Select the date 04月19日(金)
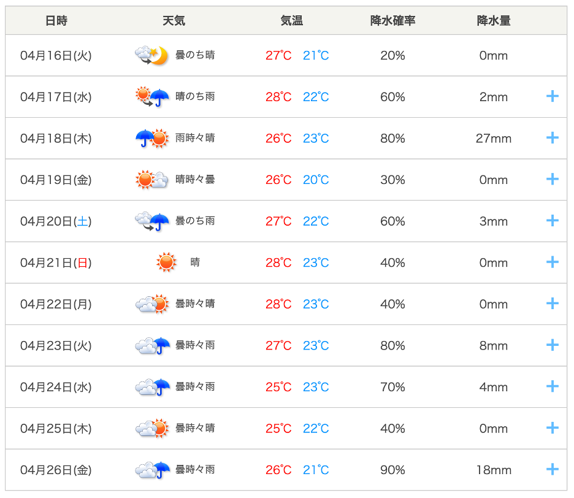This screenshot has height=498, width=574. [56, 180]
